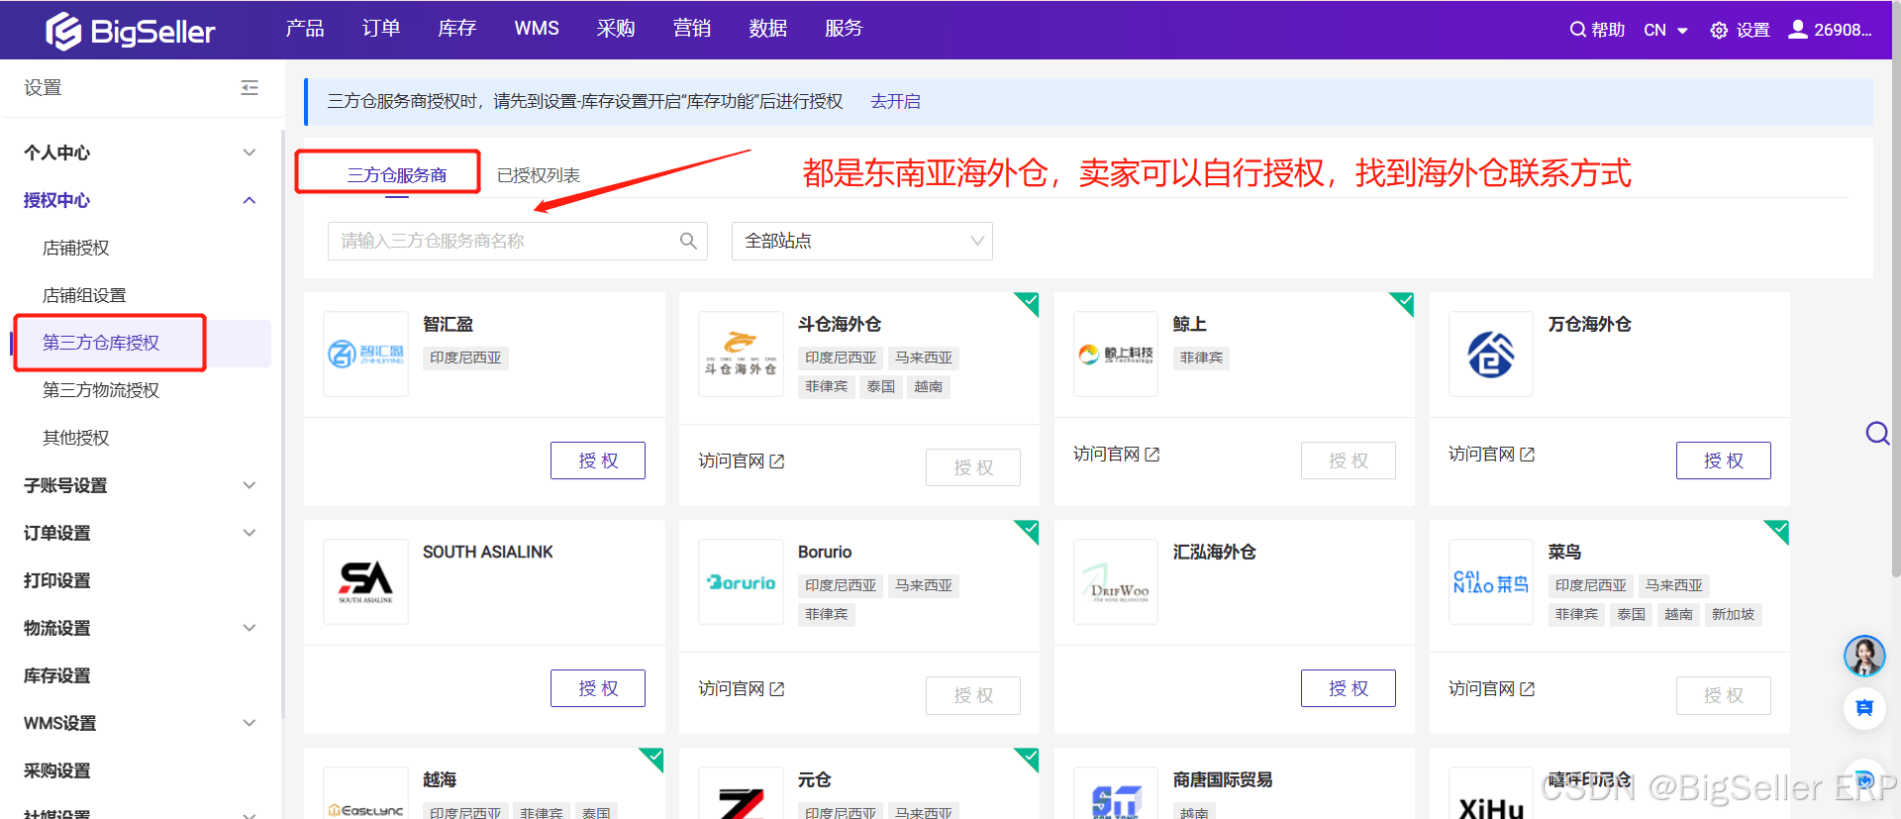Open the 鲸上 official website link
Viewport: 1901px width, 819px height.
pos(1116,455)
